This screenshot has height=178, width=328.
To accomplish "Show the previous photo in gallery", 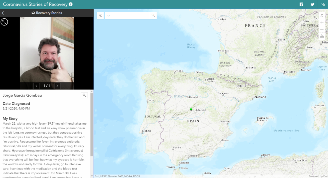I will (x=36, y=86).
